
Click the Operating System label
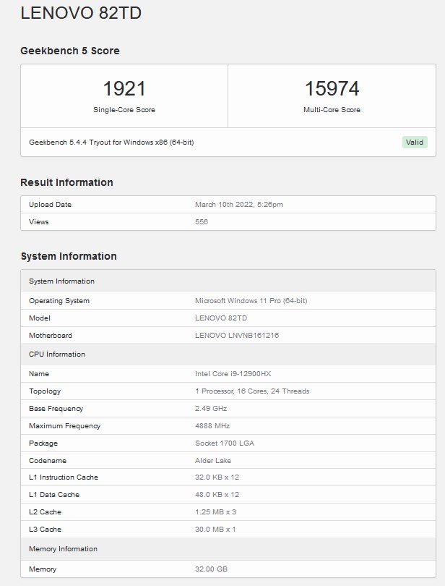coord(59,301)
